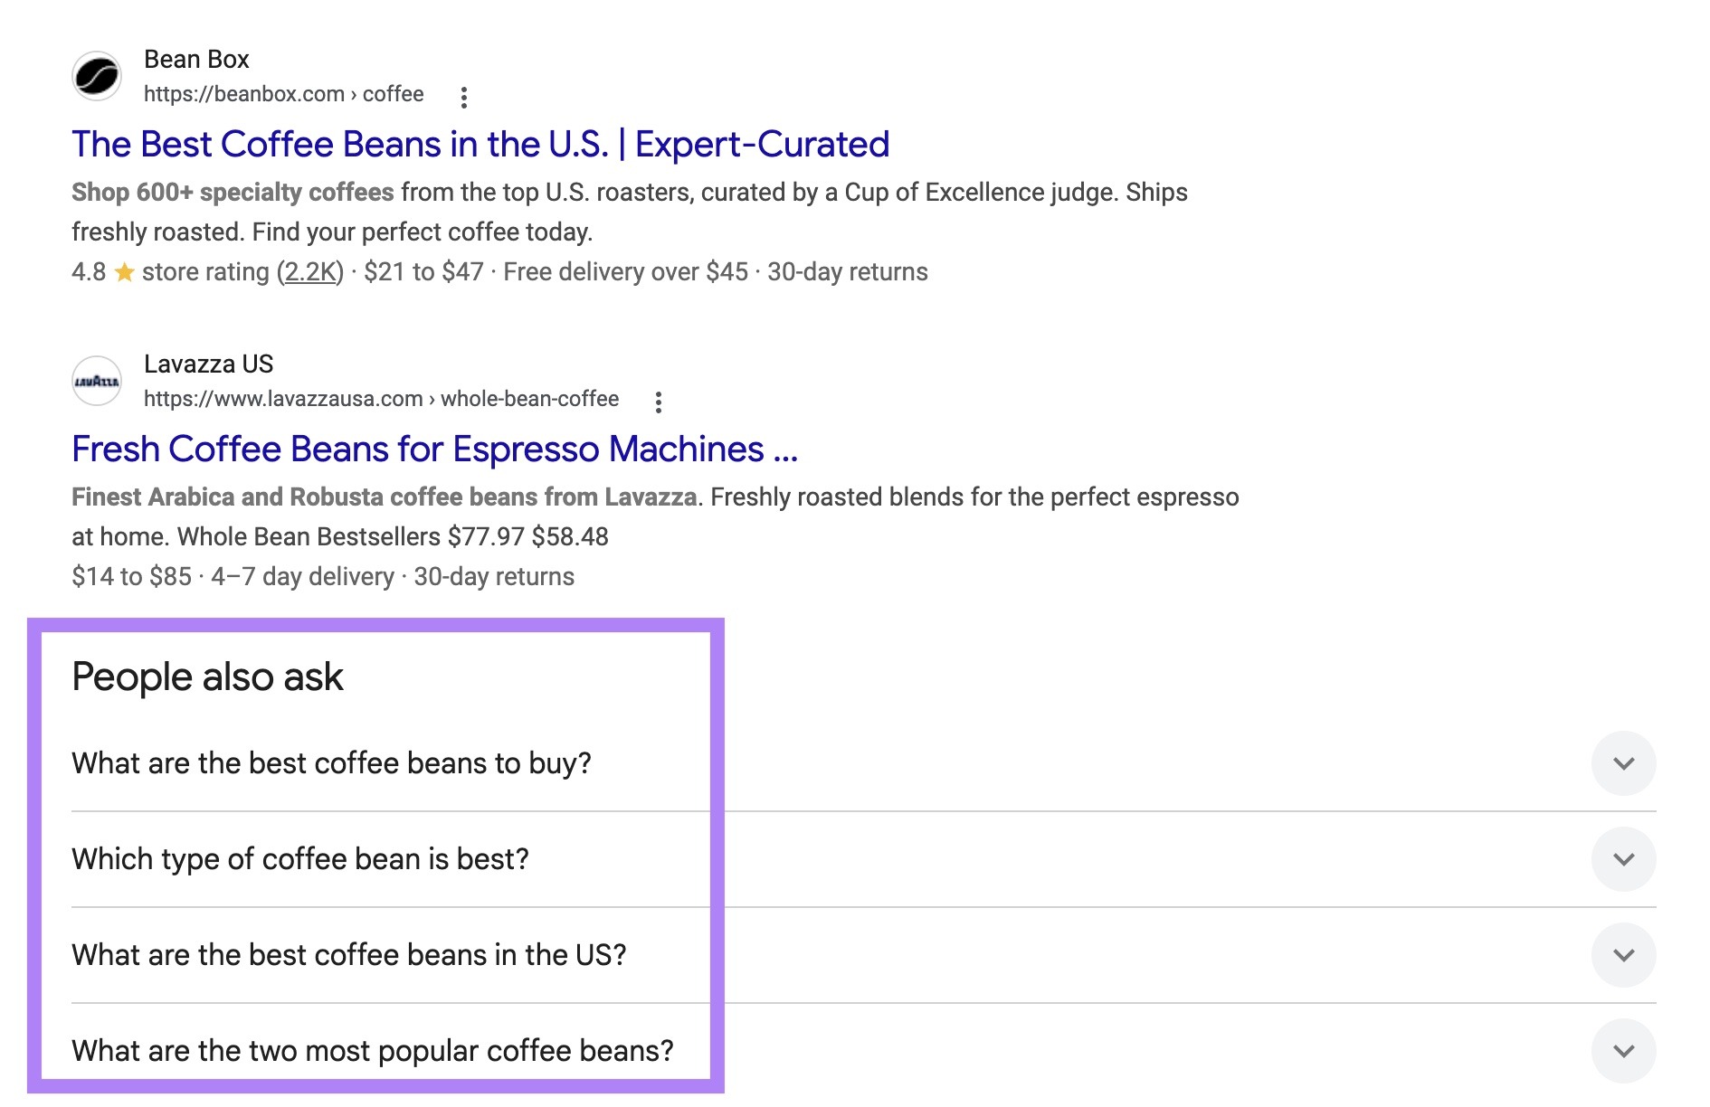Viewport: 1710px width, 1107px height.
Task: Click the 'Lavazza US' site name
Action: (208, 364)
